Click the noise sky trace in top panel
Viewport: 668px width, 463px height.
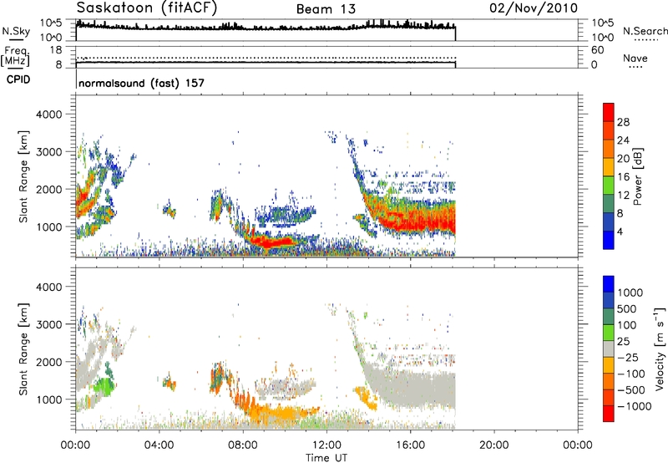point(266,27)
